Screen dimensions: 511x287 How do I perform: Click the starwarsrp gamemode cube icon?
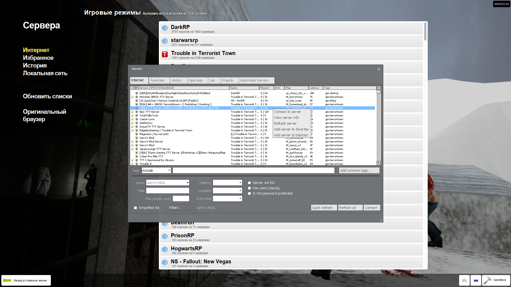click(x=165, y=41)
